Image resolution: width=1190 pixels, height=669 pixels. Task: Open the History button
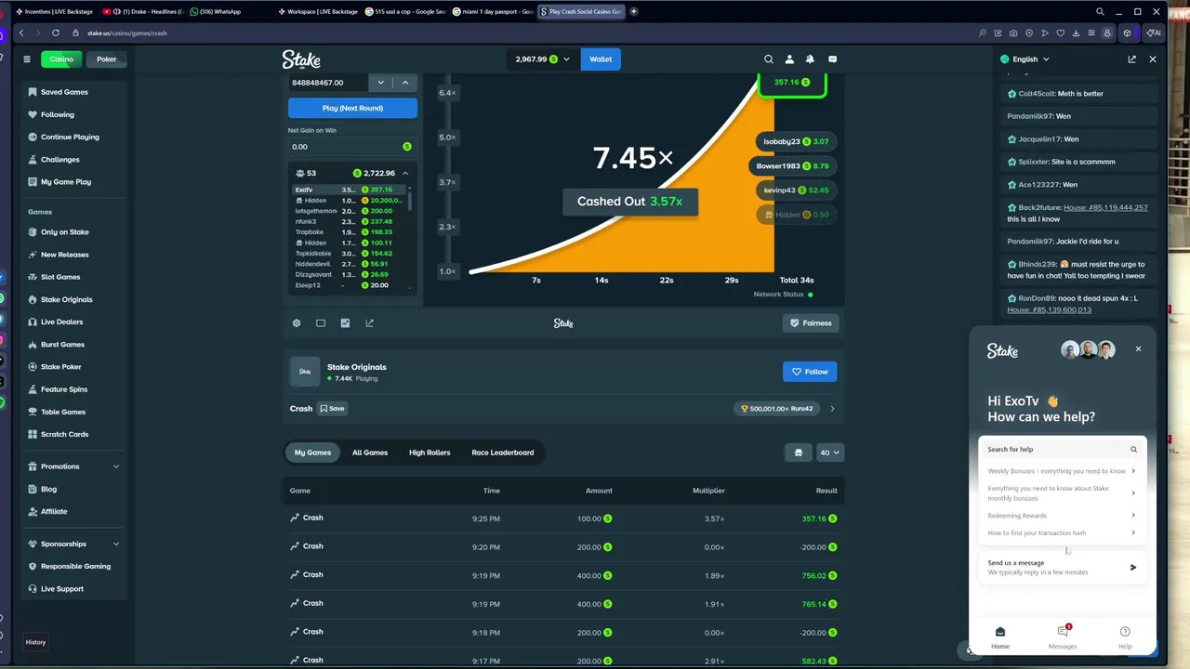point(35,643)
